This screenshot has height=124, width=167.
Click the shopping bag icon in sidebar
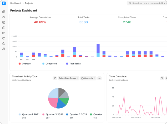click(4, 22)
